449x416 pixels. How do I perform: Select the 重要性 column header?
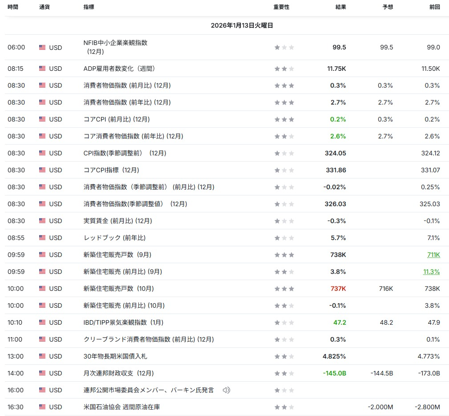tap(281, 7)
